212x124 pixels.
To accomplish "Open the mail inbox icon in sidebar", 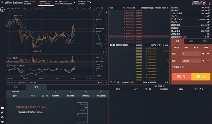I will coord(2,108).
